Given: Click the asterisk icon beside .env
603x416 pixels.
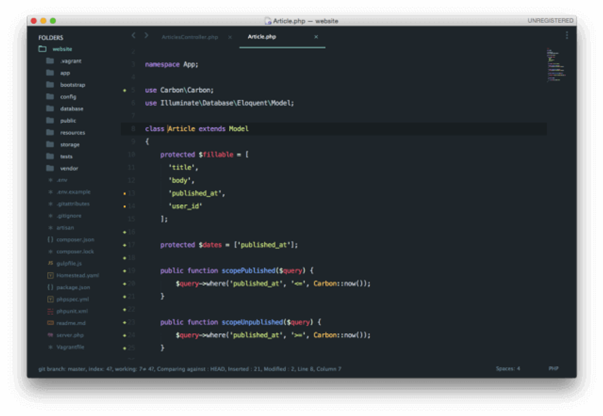Looking at the screenshot, I should [x=50, y=180].
